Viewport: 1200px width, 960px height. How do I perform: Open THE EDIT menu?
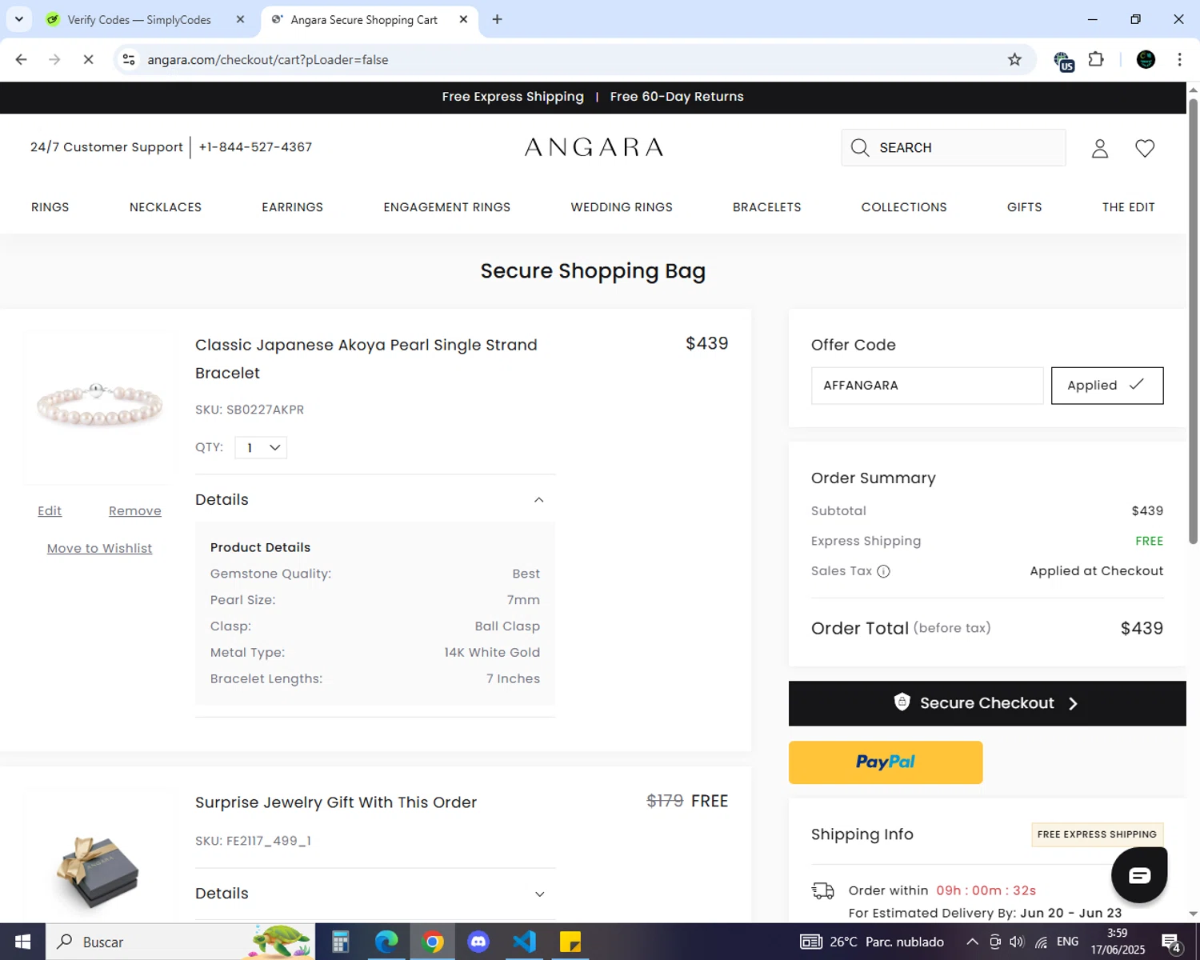point(1128,207)
